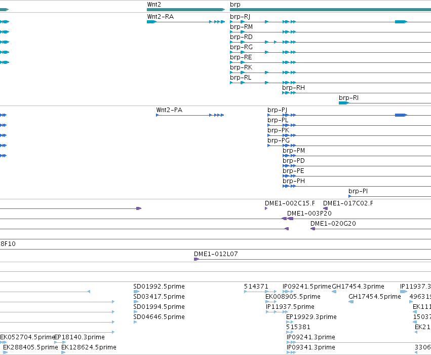
Task: Select the EK052704.5prime EST label
Action: tap(27, 337)
